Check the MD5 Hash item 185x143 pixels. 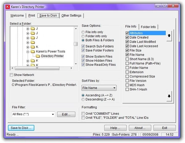tap(127, 85)
